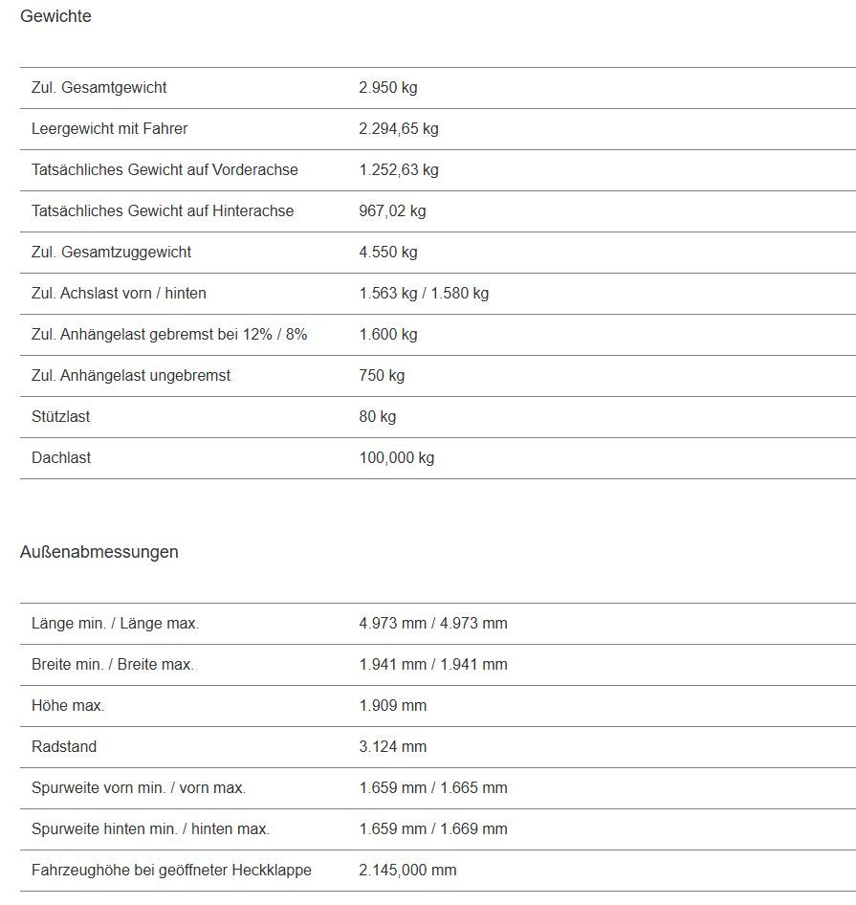Click the 2.294,65 kg value
Screen dimensions: 856x905
tap(398, 129)
